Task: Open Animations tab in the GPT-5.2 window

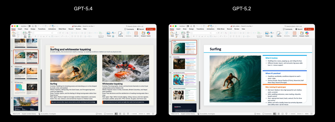Action: click(x=210, y=29)
